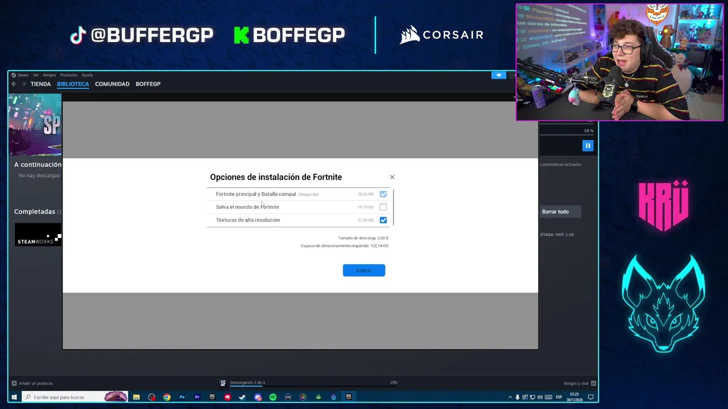Click the ESP language indicator

coord(559,397)
